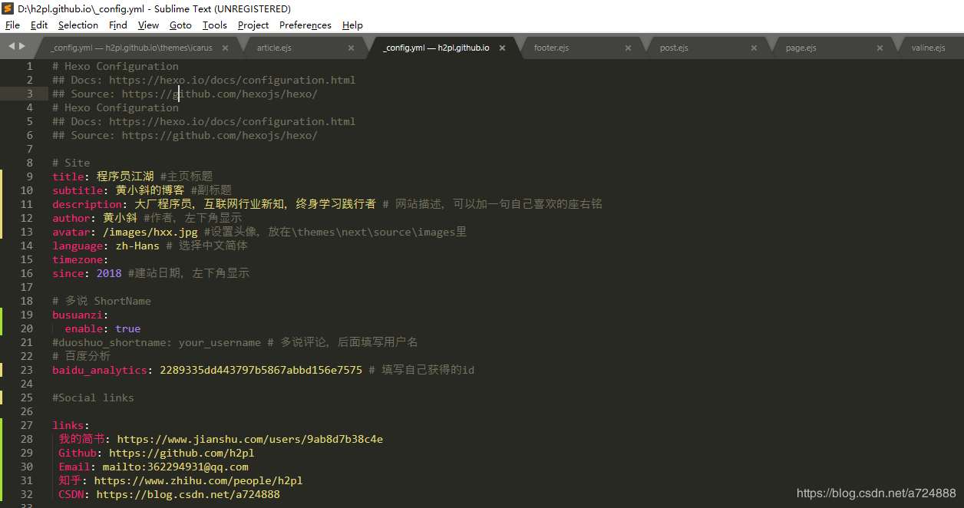The height and width of the screenshot is (508, 964).
Task: Click the #duoshuo_shortname comment line
Action: tap(235, 342)
